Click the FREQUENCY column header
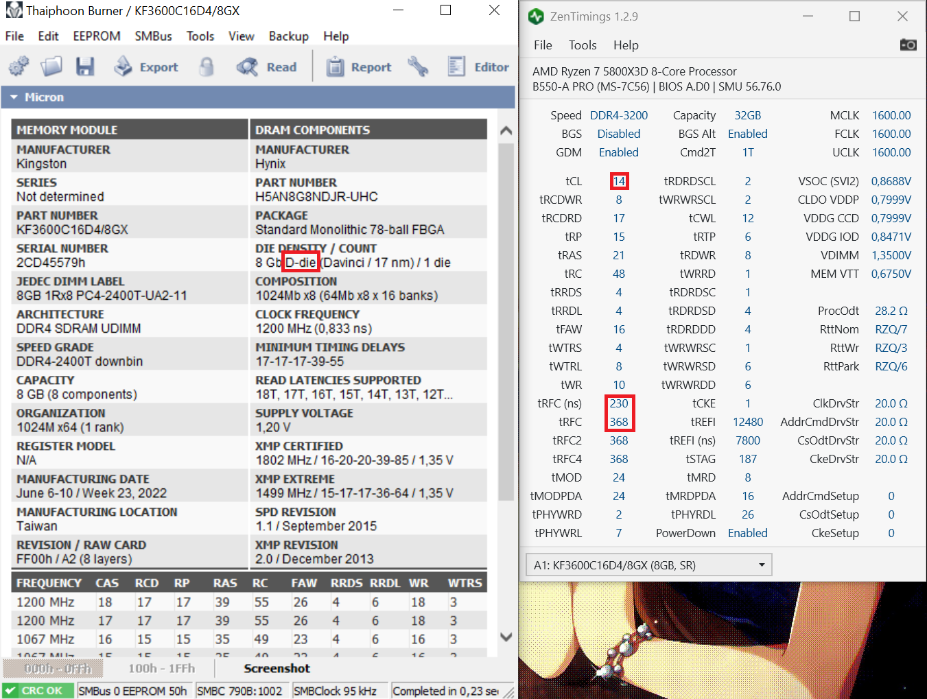Viewport: 927px width, 699px height. (49, 583)
